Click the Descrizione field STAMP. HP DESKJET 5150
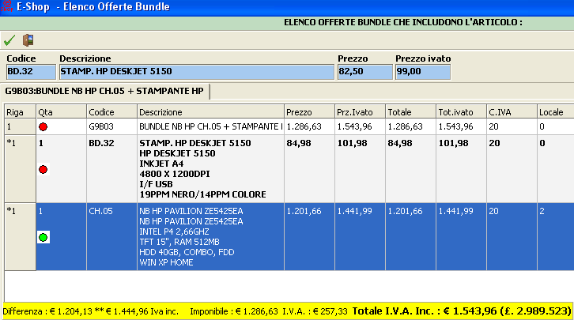The height and width of the screenshot is (320, 574). (x=197, y=72)
